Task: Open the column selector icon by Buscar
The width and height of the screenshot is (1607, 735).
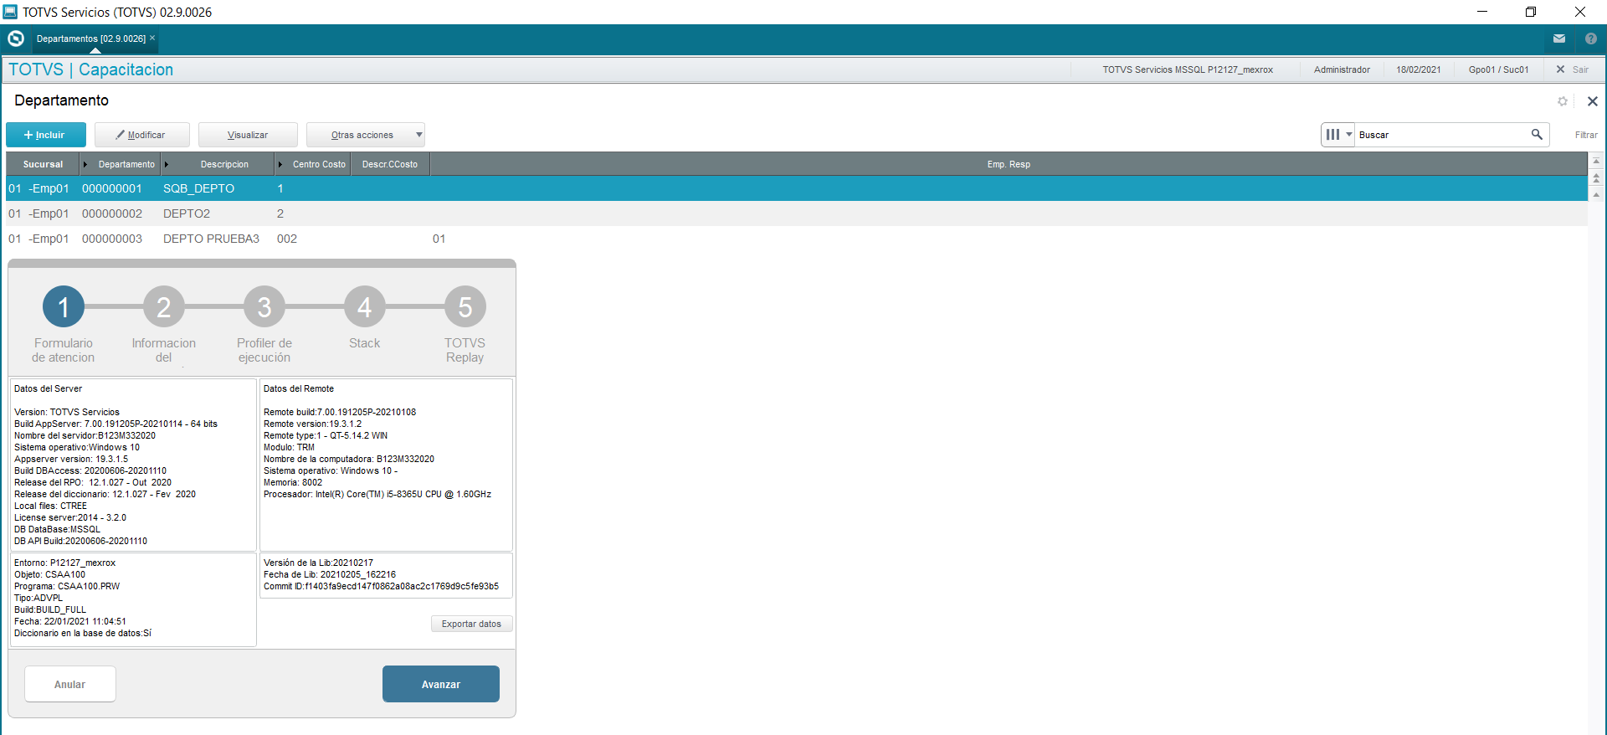Action: [1337, 134]
